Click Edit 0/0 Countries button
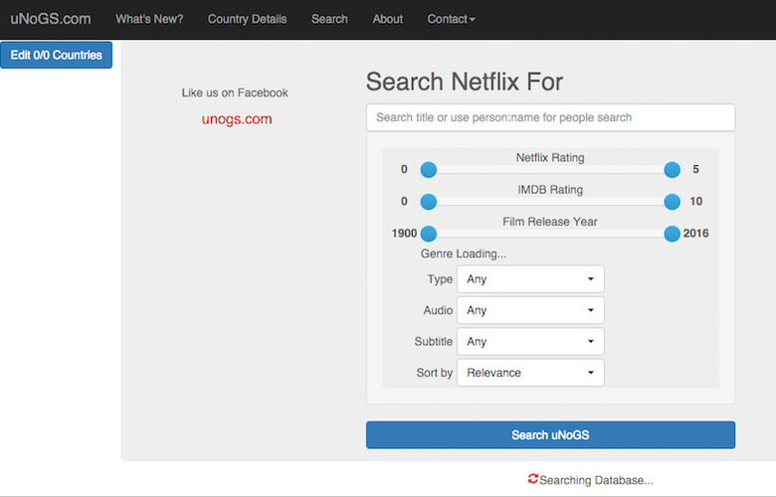 [57, 55]
